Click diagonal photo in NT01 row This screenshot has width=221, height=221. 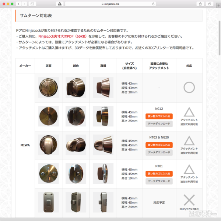[76, 173]
